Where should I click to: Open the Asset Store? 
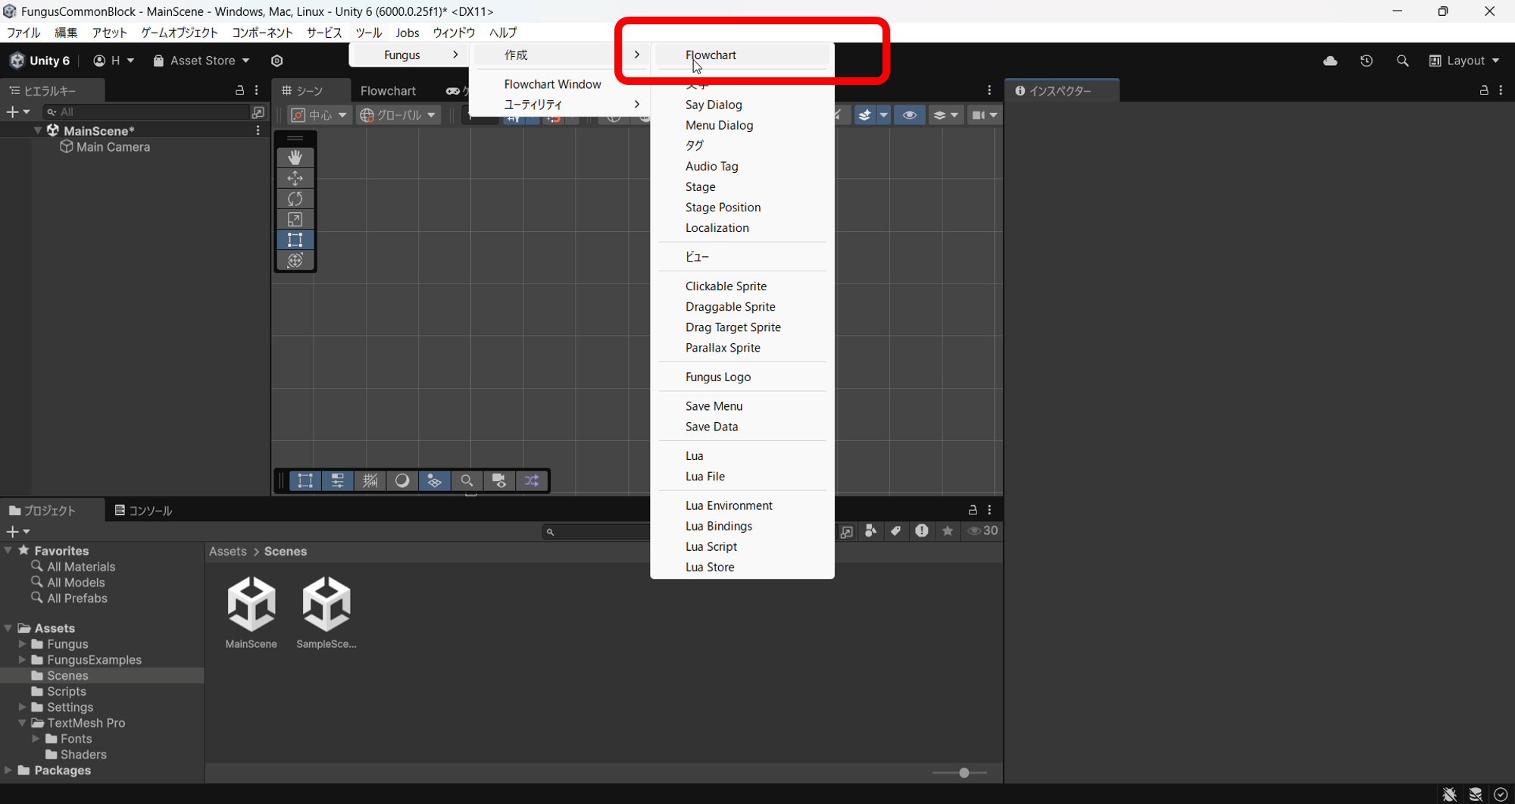click(200, 61)
